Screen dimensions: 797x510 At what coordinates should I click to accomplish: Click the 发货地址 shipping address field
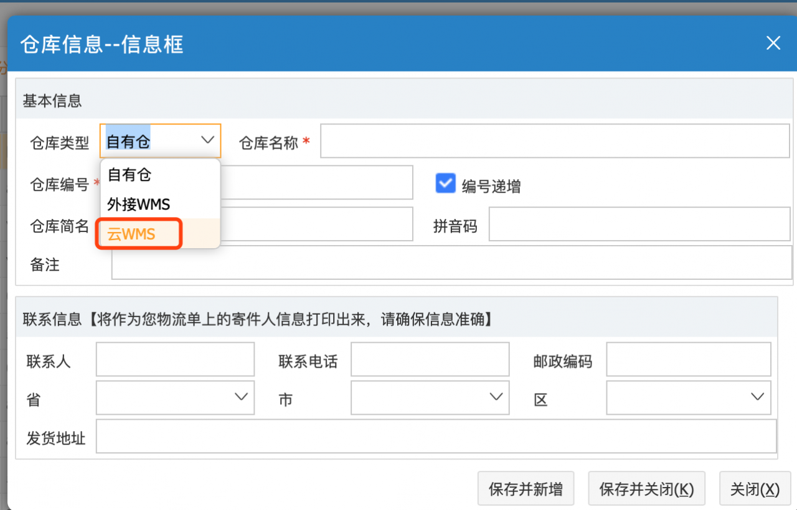pos(436,437)
